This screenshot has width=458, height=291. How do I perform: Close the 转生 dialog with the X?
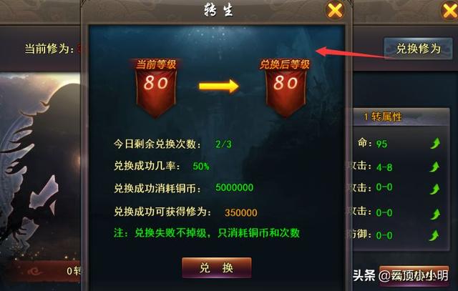pos(334,11)
